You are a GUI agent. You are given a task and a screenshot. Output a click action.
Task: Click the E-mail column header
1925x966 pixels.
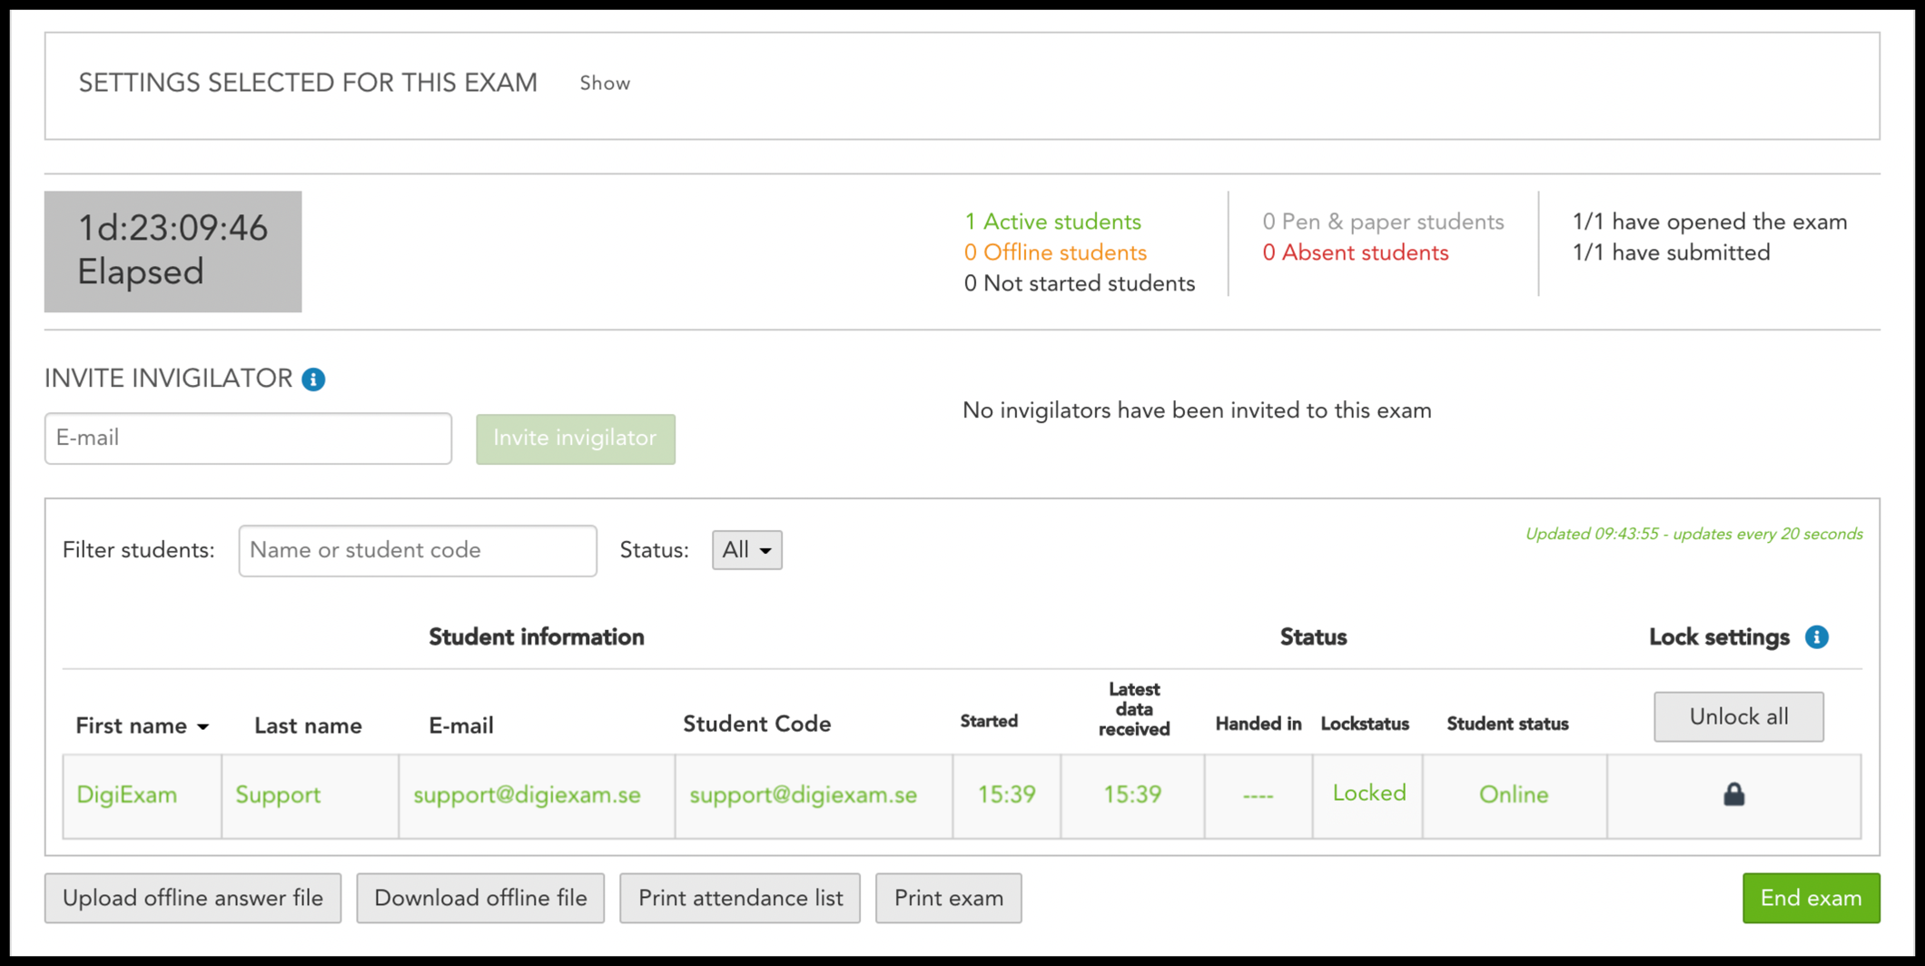(461, 726)
